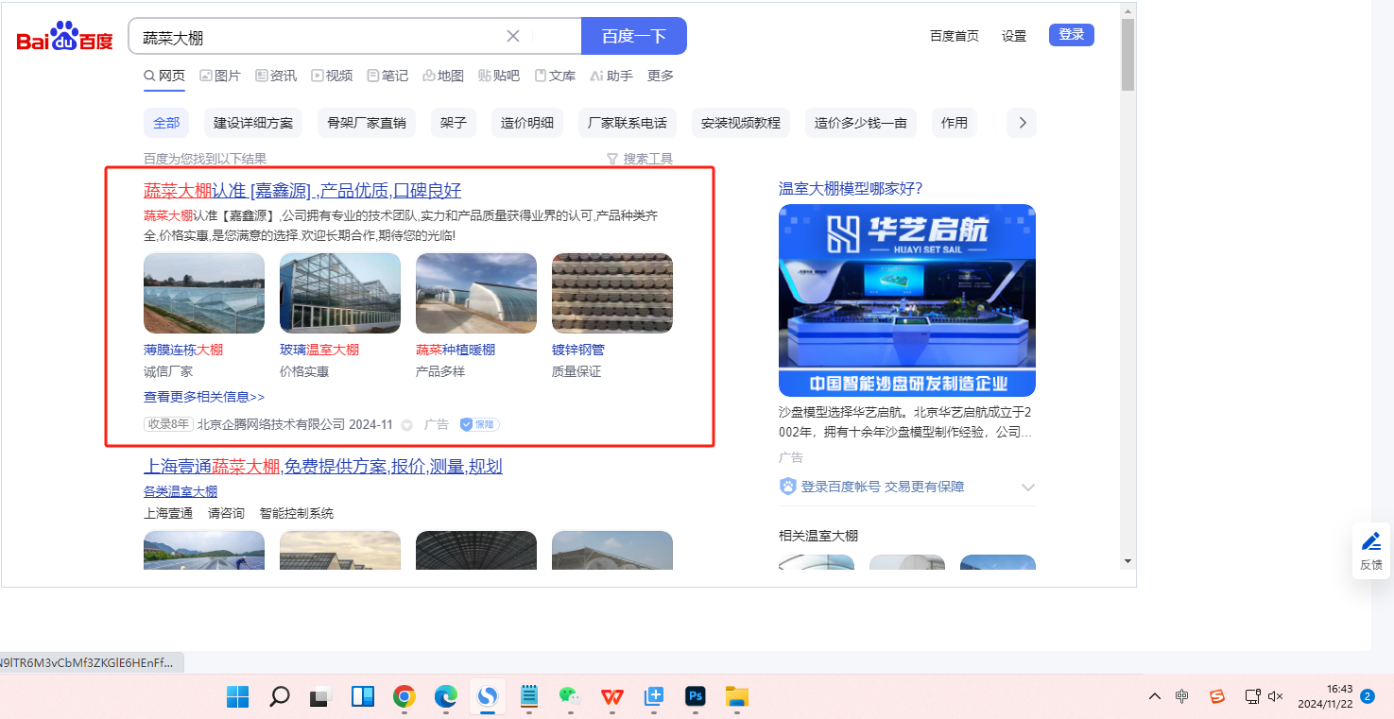Open Task View in taskbar
Image resolution: width=1394 pixels, height=719 pixels.
click(321, 697)
